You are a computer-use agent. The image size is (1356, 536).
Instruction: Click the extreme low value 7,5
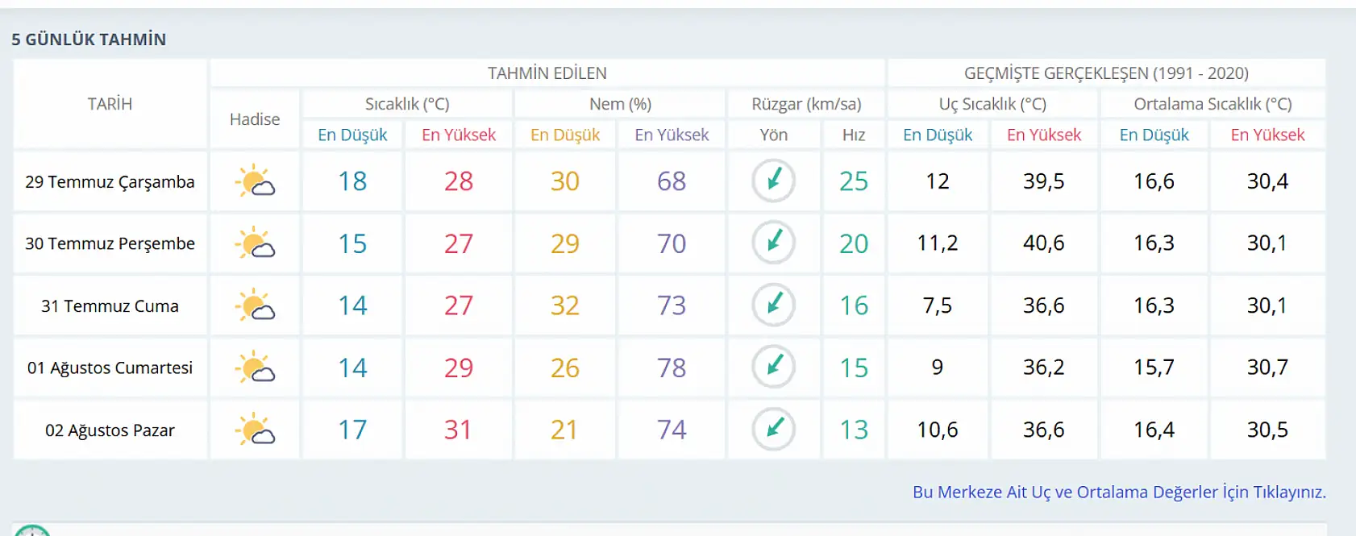[x=938, y=305]
